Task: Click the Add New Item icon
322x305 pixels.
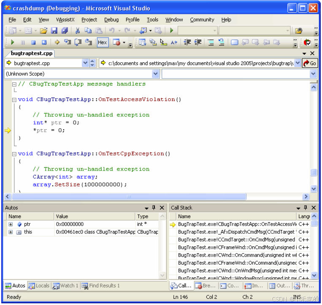Action: point(28,30)
